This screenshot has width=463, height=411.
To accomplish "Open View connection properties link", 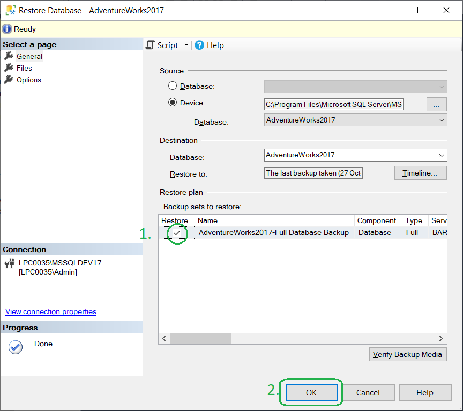I will pyautogui.click(x=51, y=311).
